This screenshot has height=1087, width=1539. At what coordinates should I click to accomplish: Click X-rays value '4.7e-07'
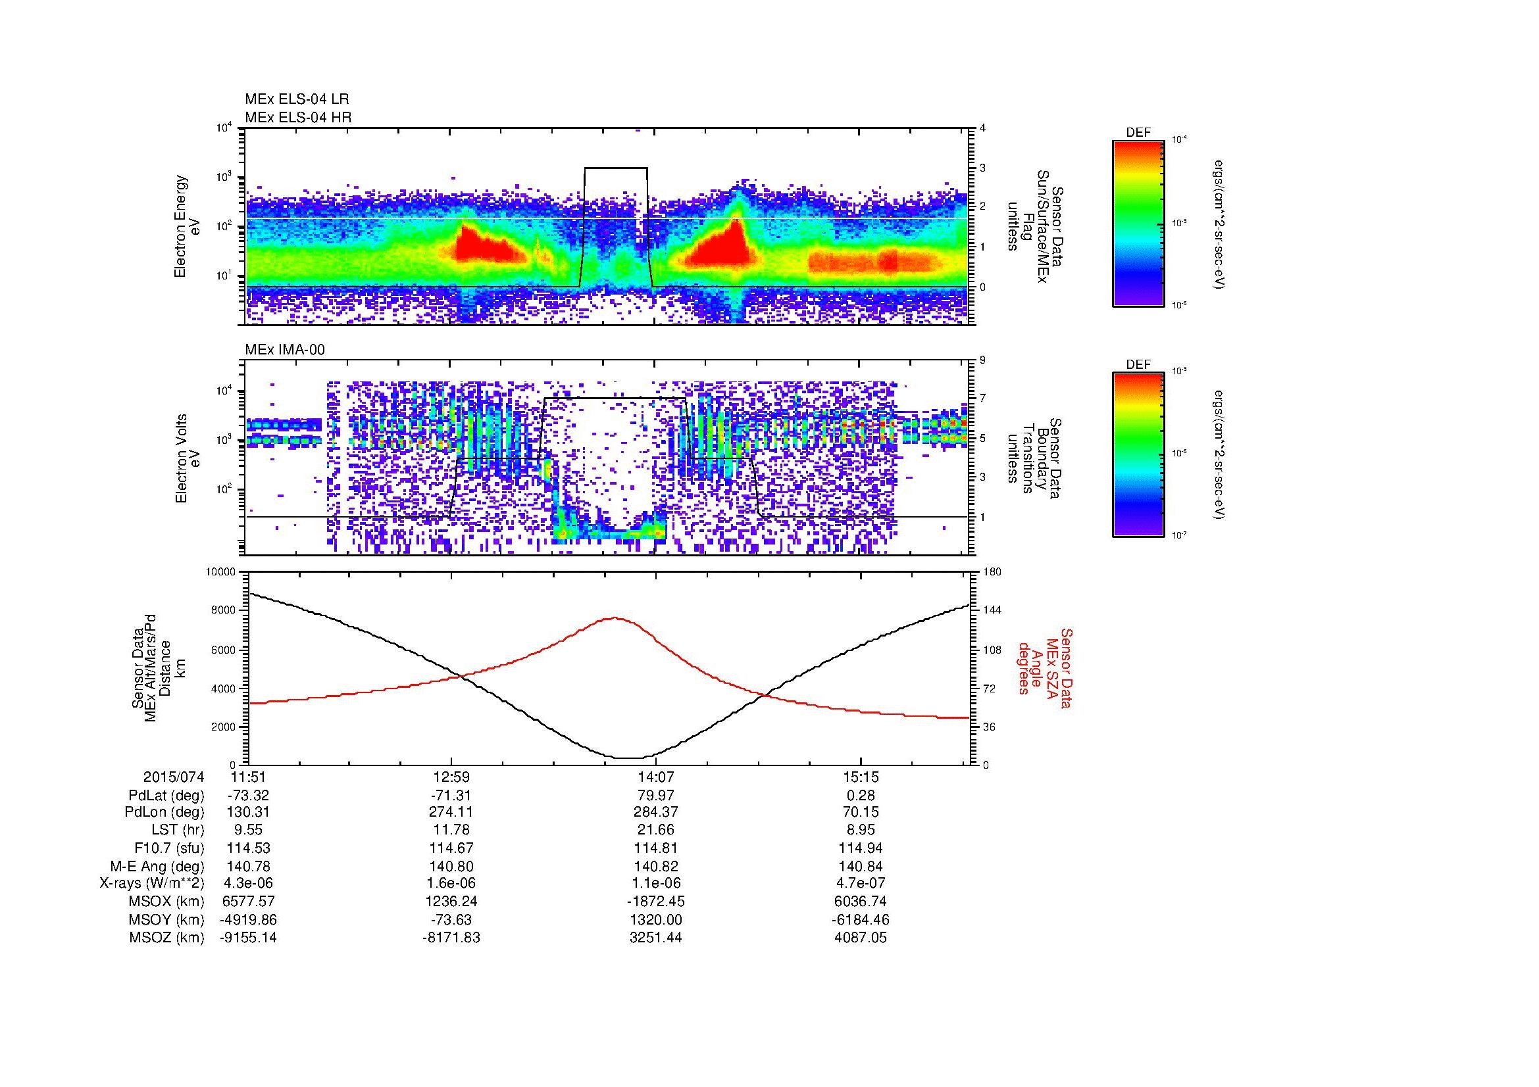861,883
